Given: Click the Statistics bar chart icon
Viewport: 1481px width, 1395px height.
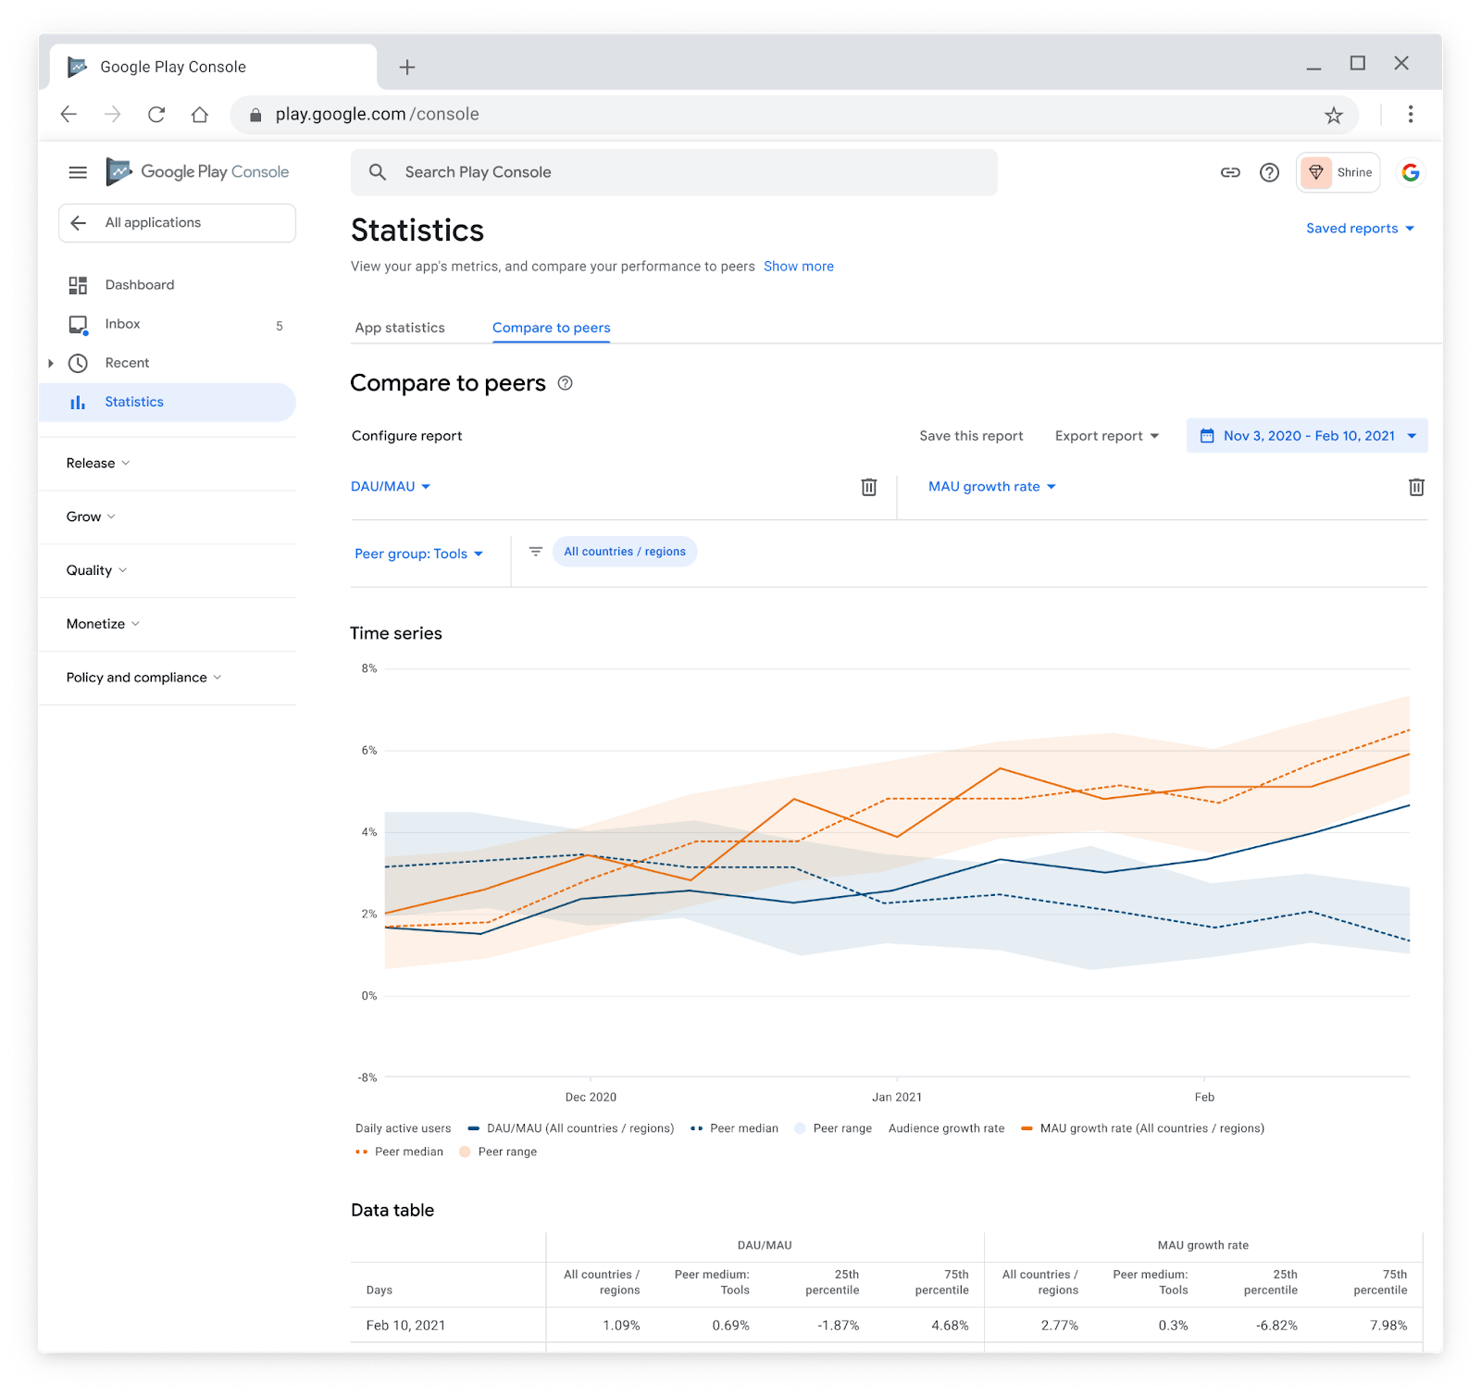Looking at the screenshot, I should (78, 402).
